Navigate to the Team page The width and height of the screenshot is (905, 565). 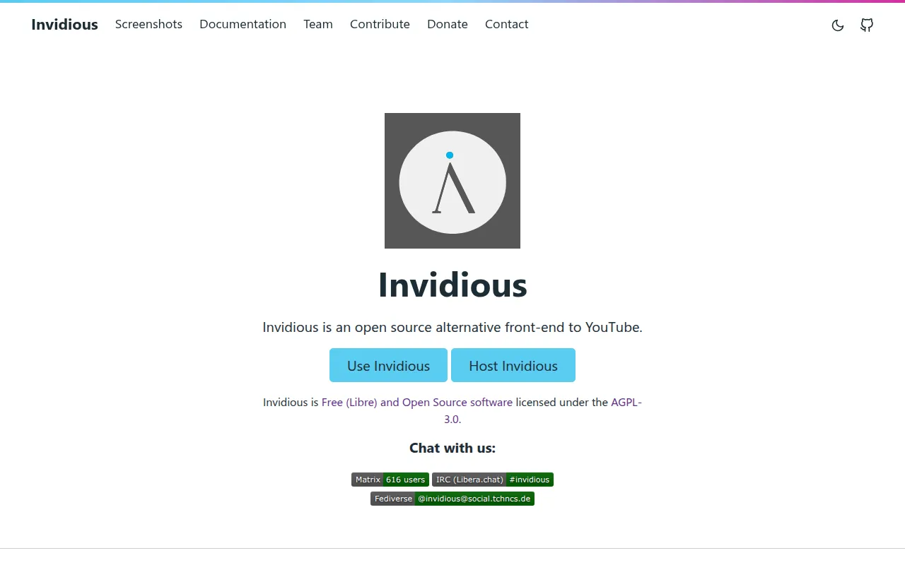click(x=318, y=24)
